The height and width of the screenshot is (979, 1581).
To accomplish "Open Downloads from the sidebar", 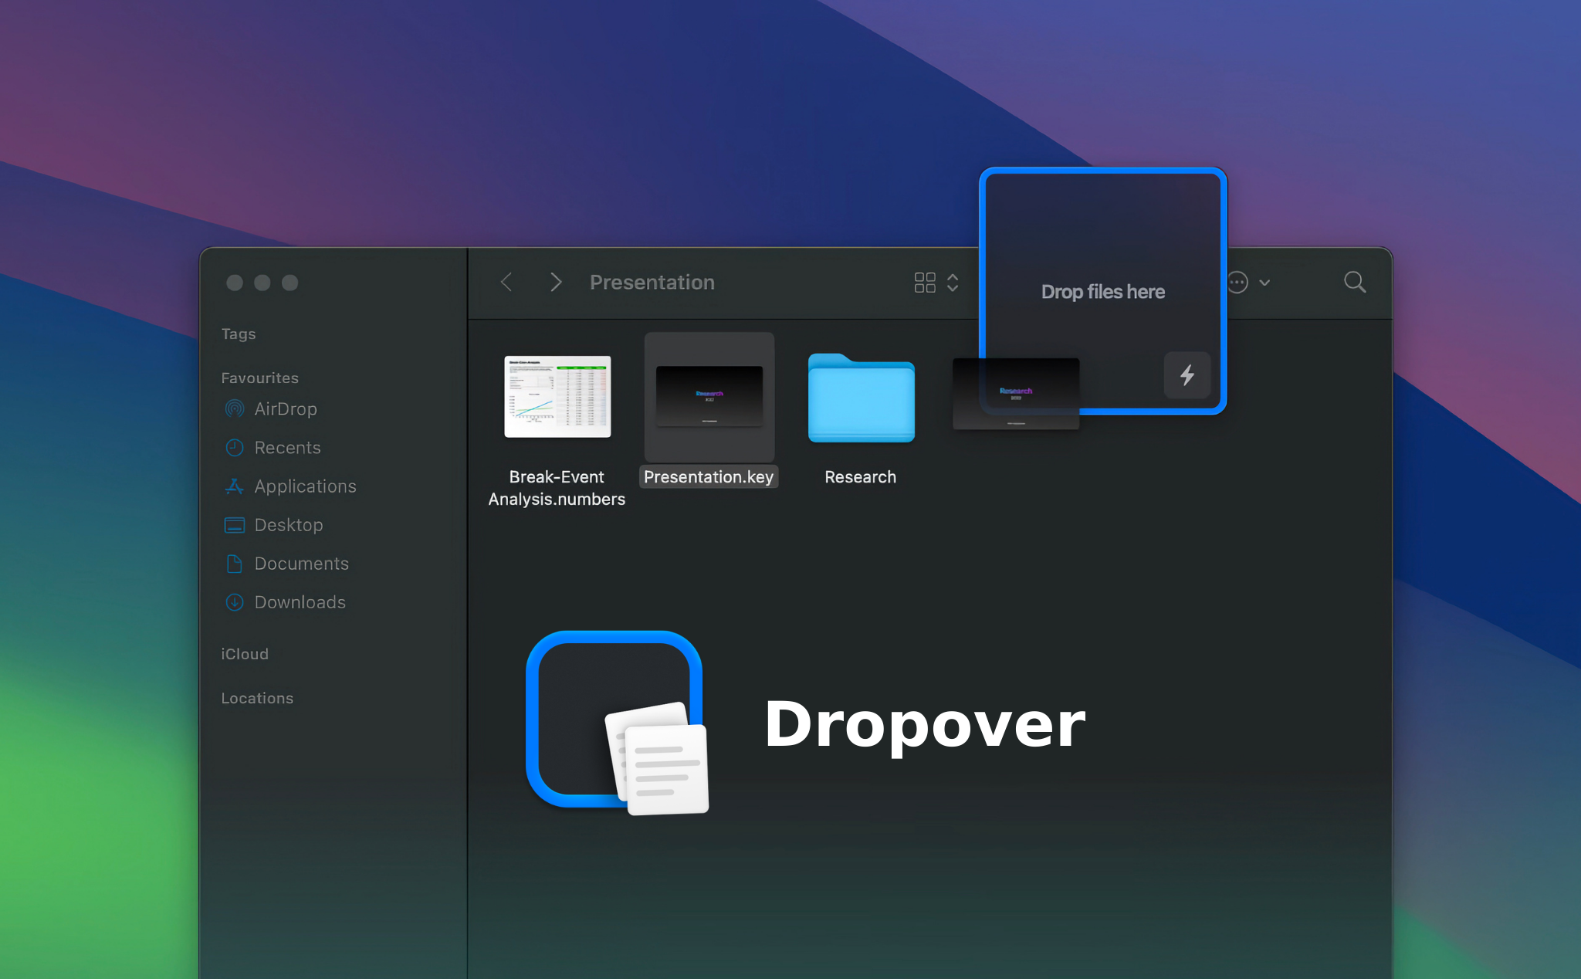I will pyautogui.click(x=299, y=602).
